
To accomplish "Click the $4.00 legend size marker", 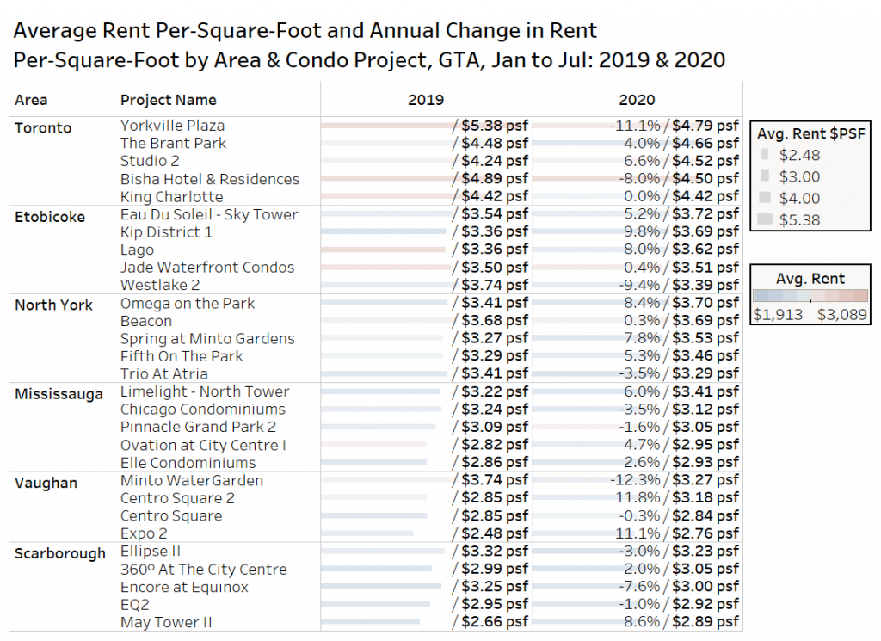I will [765, 197].
